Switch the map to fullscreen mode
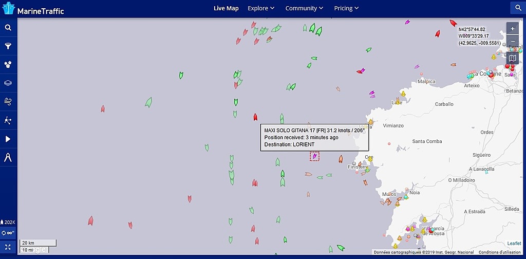 pos(8,247)
